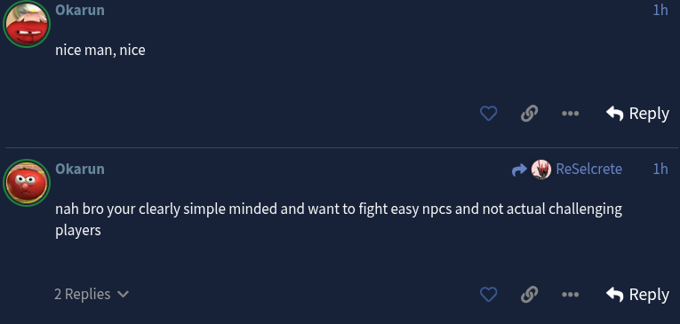This screenshot has height=324, width=680.
Task: Open Okarun's tomato avatar on second post
Action: pos(27,183)
